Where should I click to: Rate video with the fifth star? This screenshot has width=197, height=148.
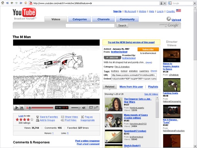[32, 119]
